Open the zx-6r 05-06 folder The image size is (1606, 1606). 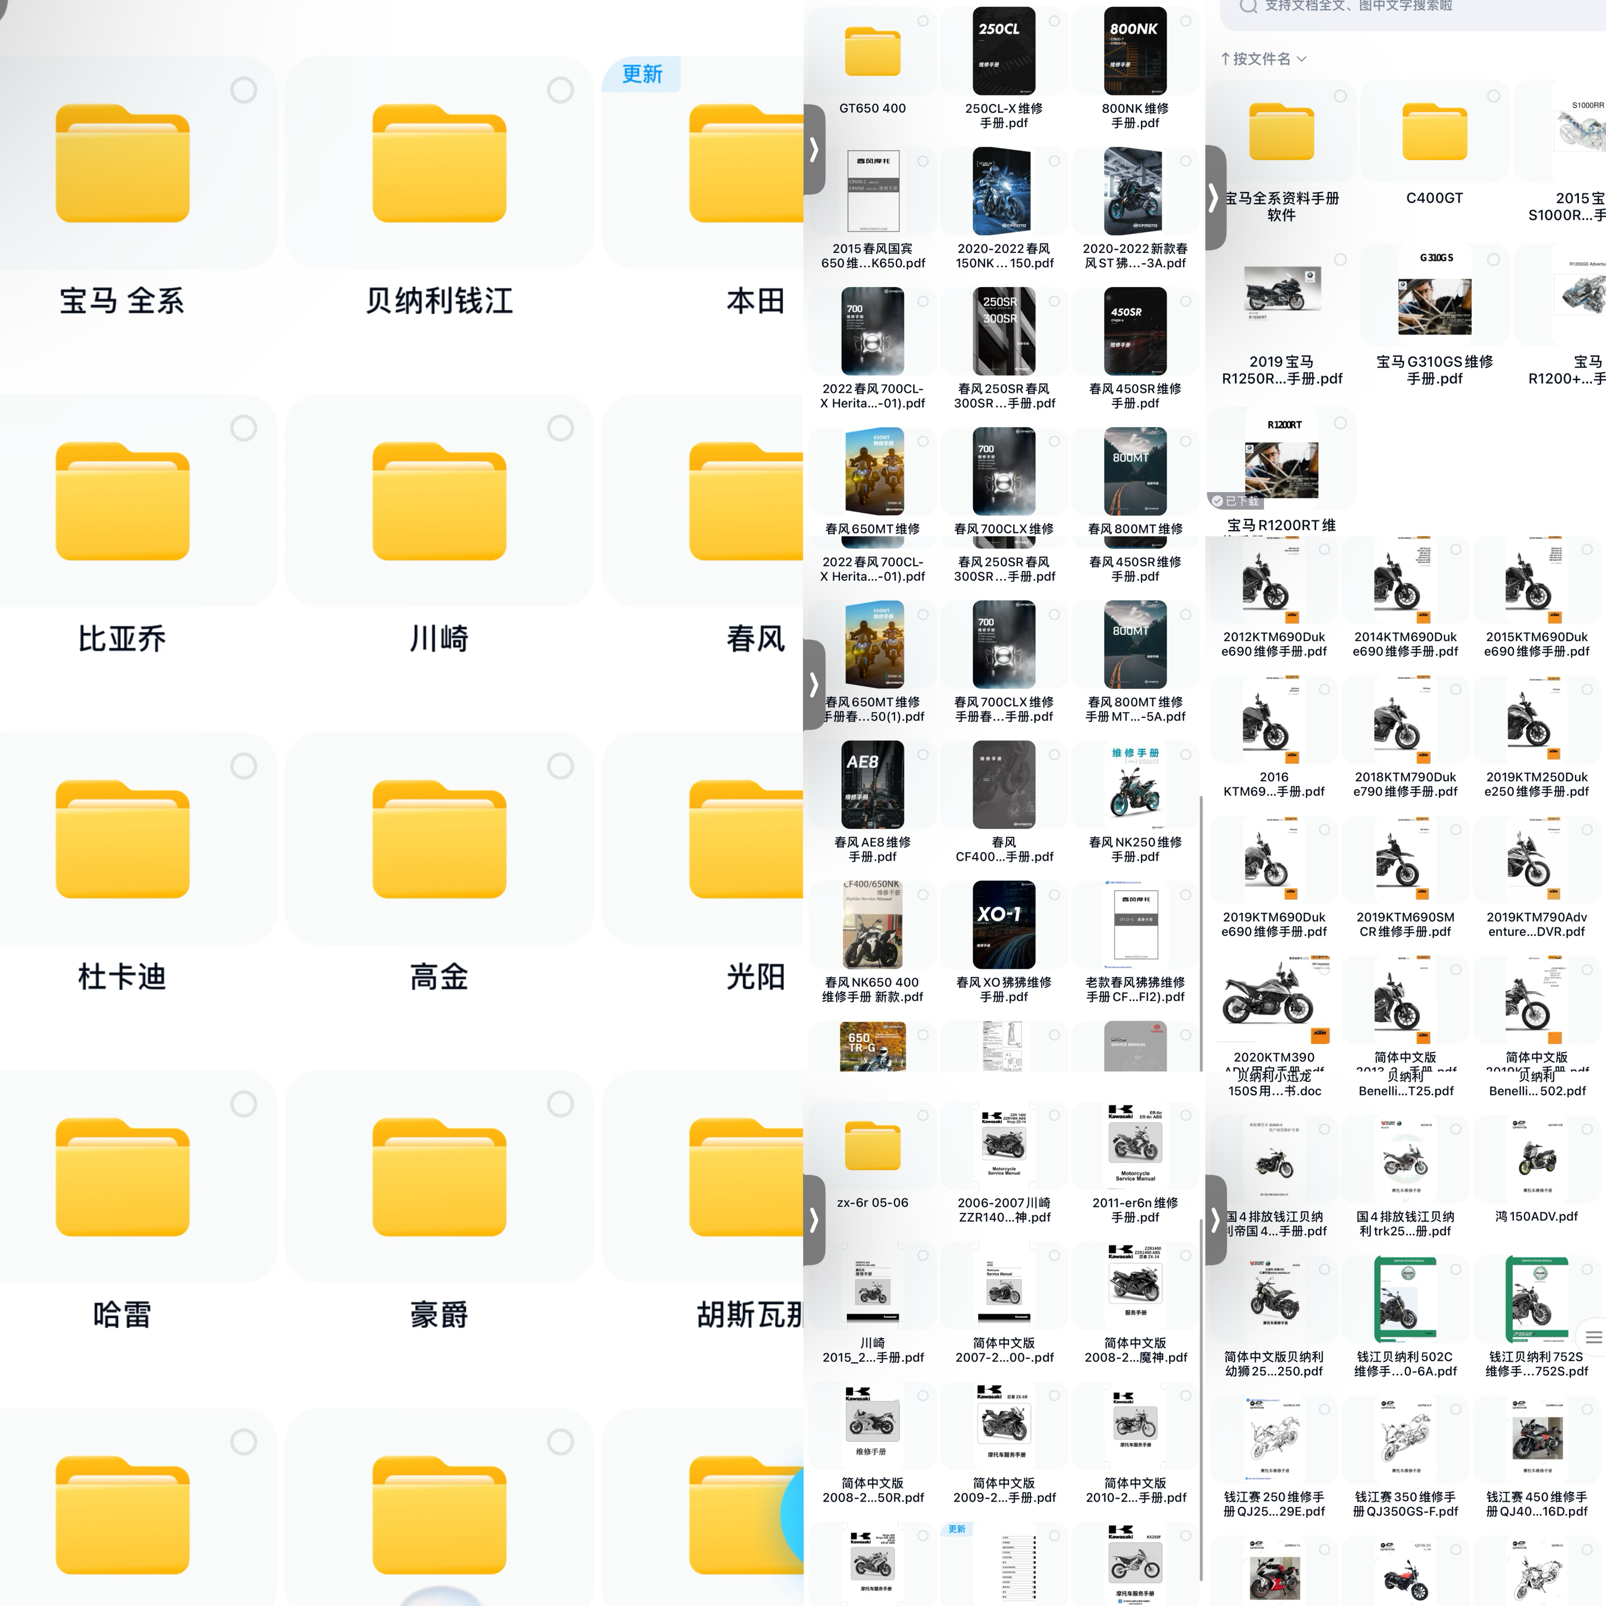click(872, 1146)
